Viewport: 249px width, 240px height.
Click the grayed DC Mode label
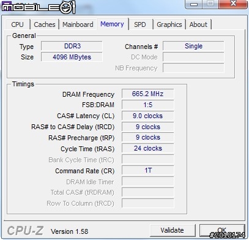pyautogui.click(x=144, y=57)
